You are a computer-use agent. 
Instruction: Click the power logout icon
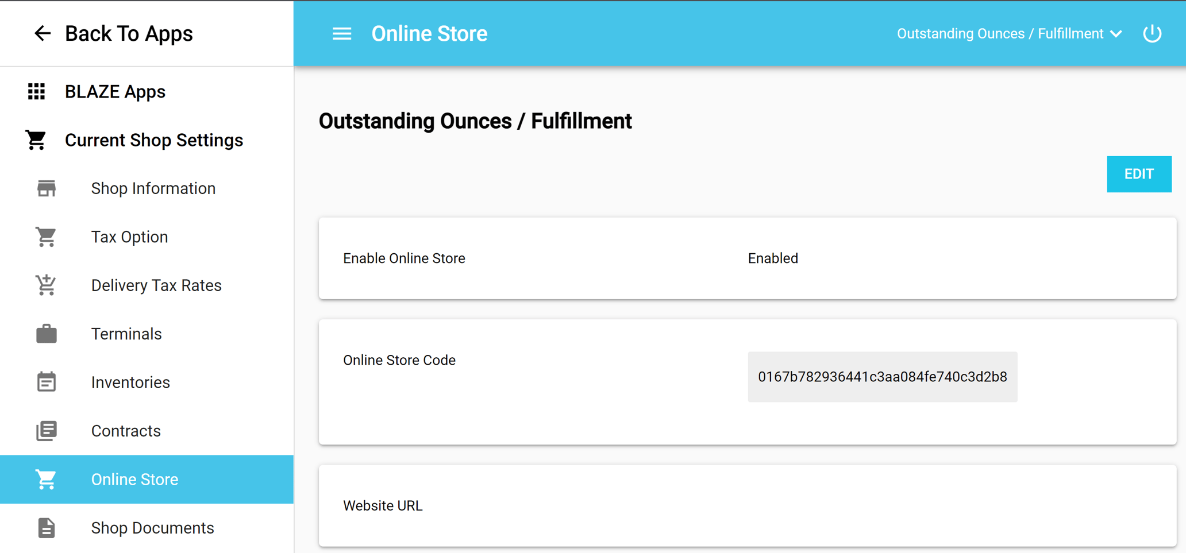click(1152, 33)
